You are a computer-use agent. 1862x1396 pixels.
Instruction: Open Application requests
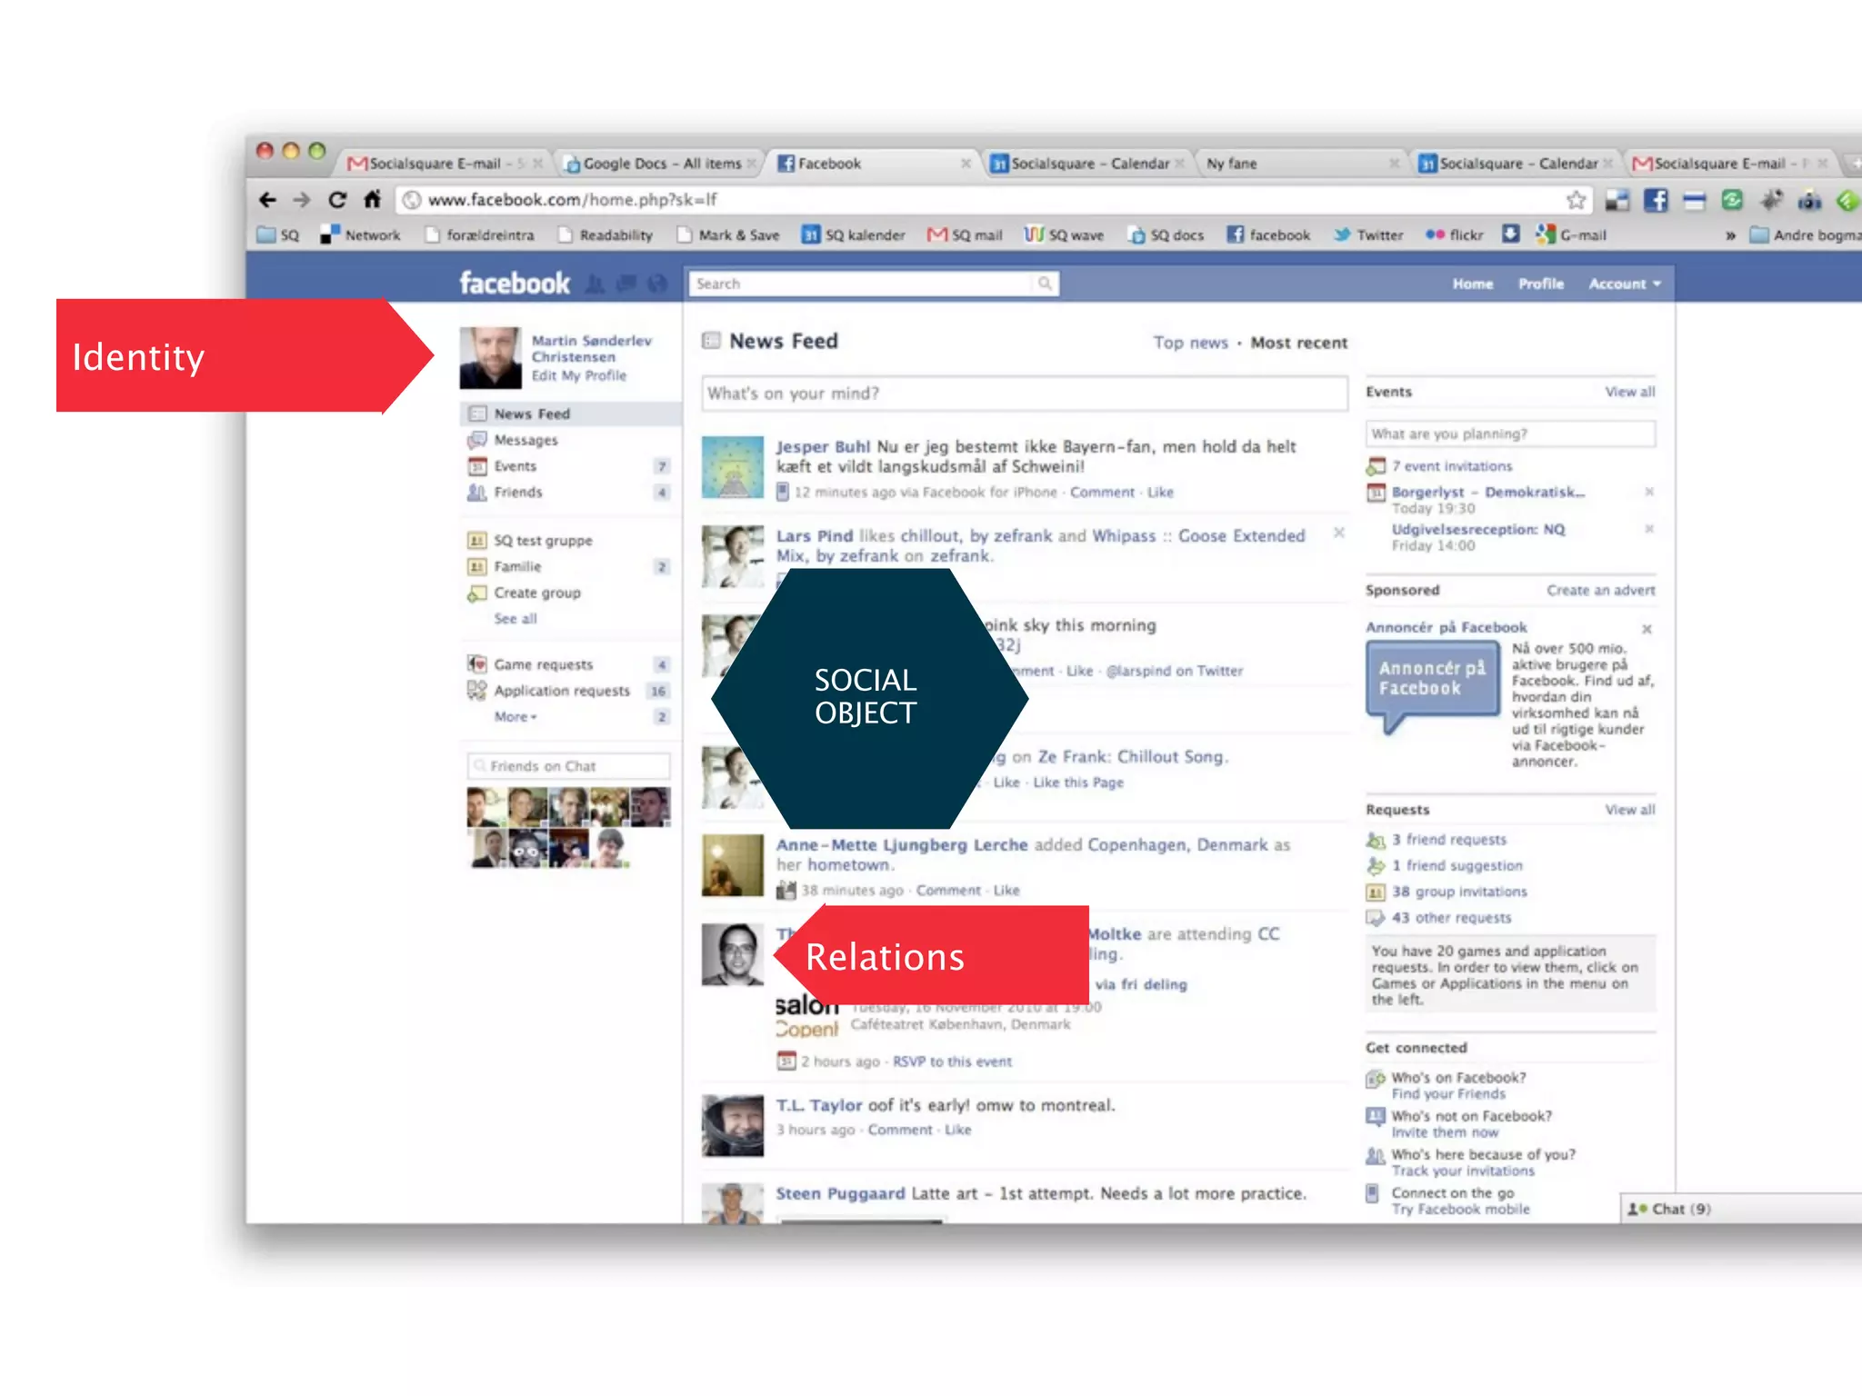[561, 692]
